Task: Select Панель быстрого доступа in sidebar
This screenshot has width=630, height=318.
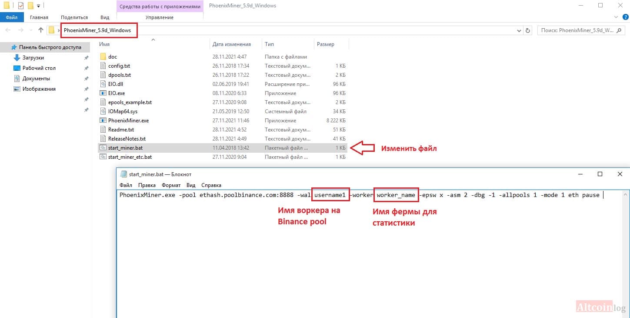Action: coord(50,47)
